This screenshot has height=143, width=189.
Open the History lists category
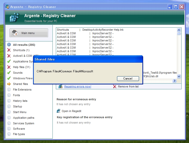pos(20,101)
